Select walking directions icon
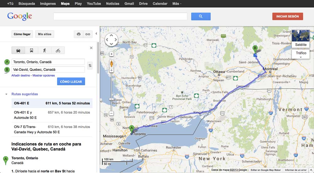 pos(45,50)
